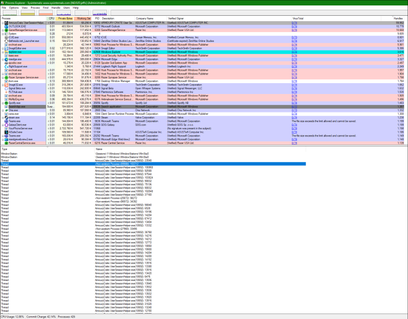Open the salmon physical memory mini graph
The width and height of the screenshot is (408, 319).
coord(46,12)
